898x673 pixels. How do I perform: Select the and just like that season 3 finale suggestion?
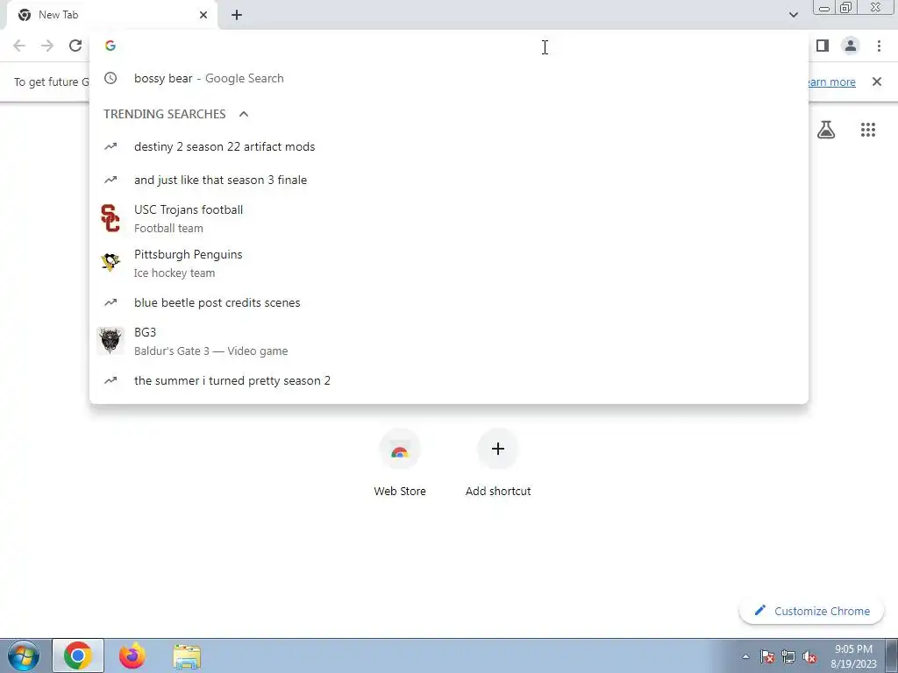tap(449, 181)
